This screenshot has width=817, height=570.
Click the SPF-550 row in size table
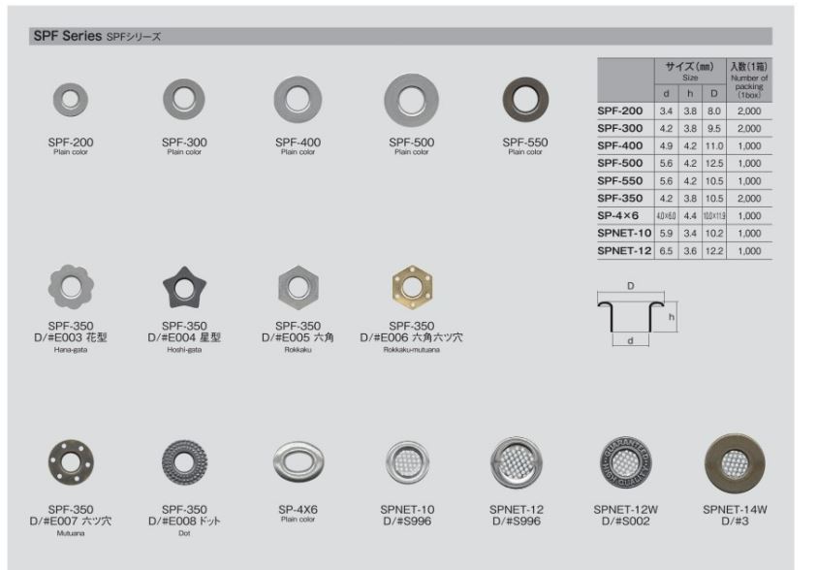click(684, 179)
